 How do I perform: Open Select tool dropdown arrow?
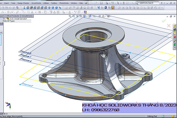121,3
